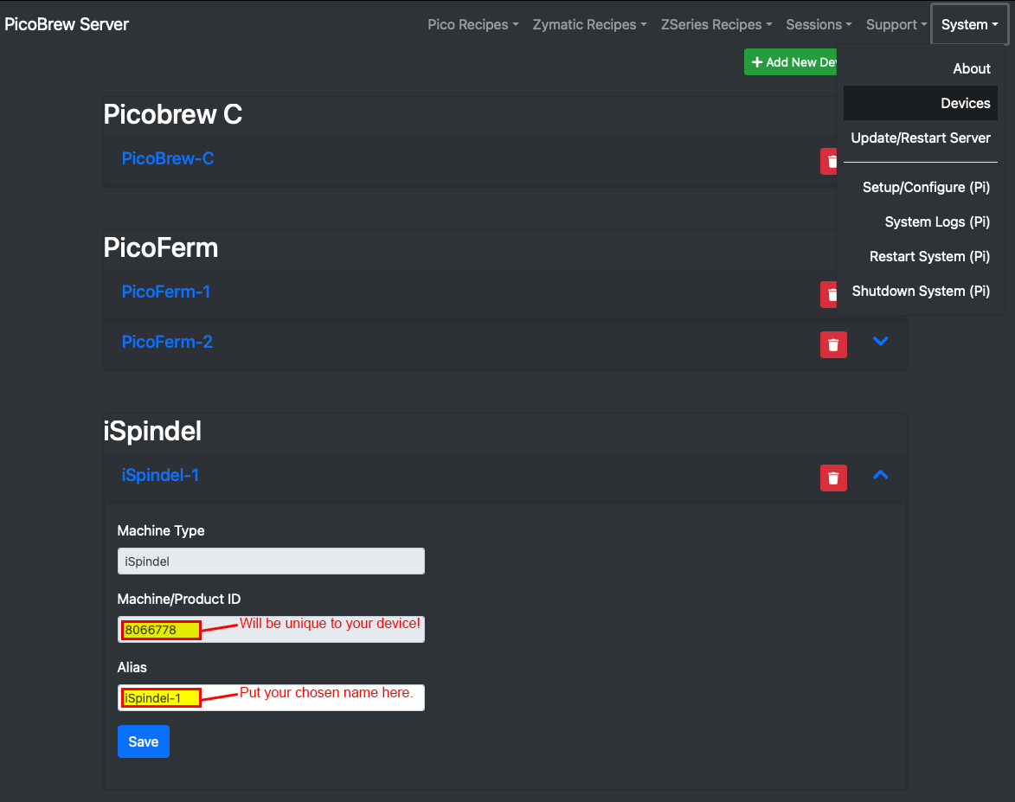Delete PicoFerm-1 using the trash icon
This screenshot has width=1015, height=802.
830,294
